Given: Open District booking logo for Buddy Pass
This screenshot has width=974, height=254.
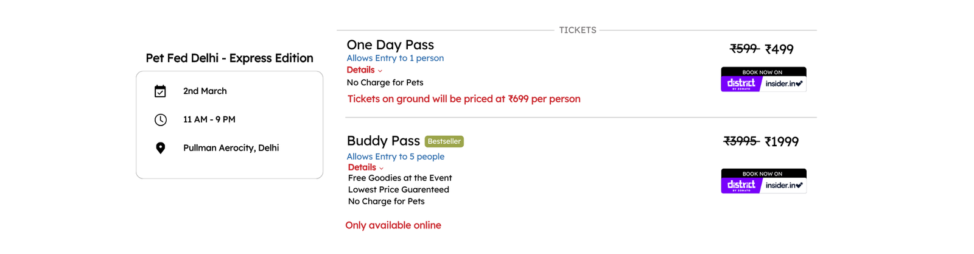Looking at the screenshot, I should click(741, 186).
